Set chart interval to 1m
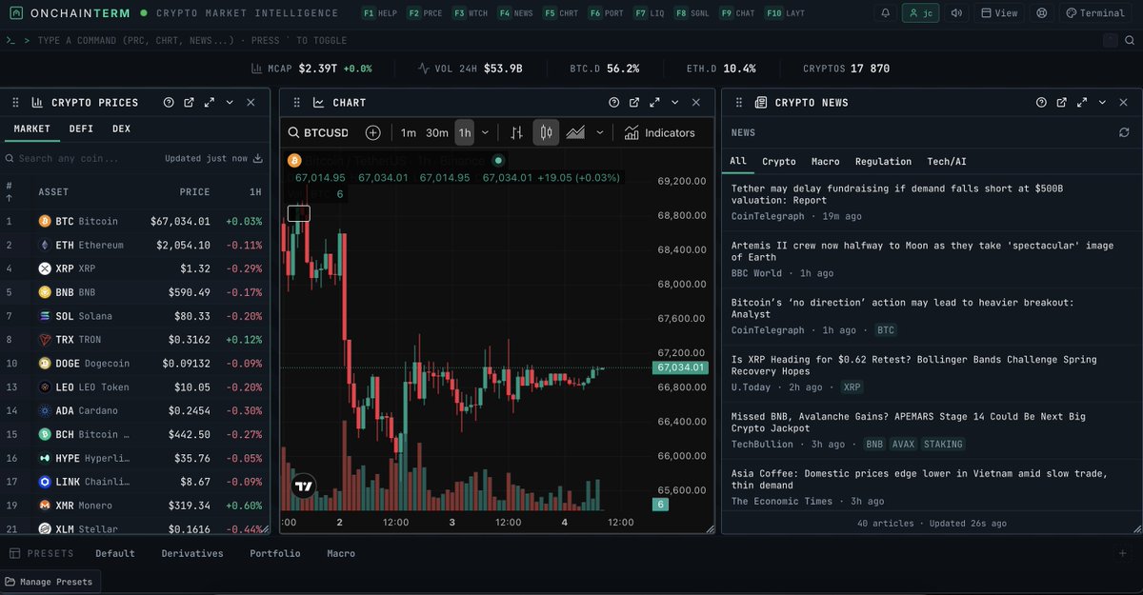This screenshot has height=595, width=1143. click(x=409, y=132)
